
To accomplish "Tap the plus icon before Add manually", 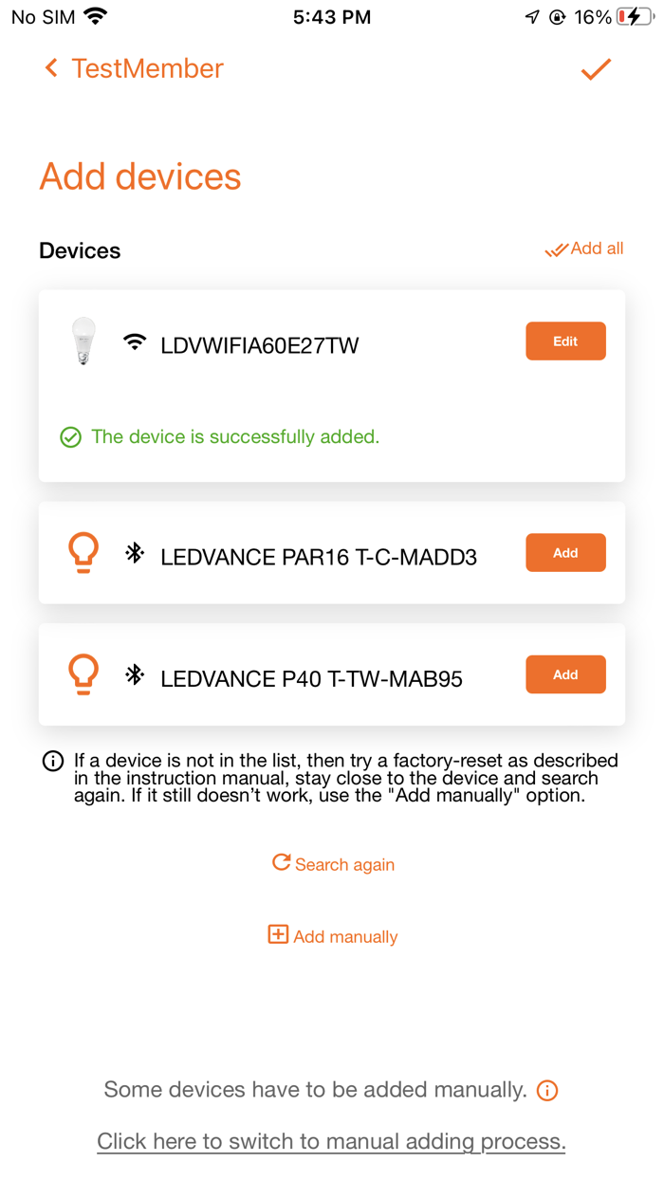I will [277, 935].
